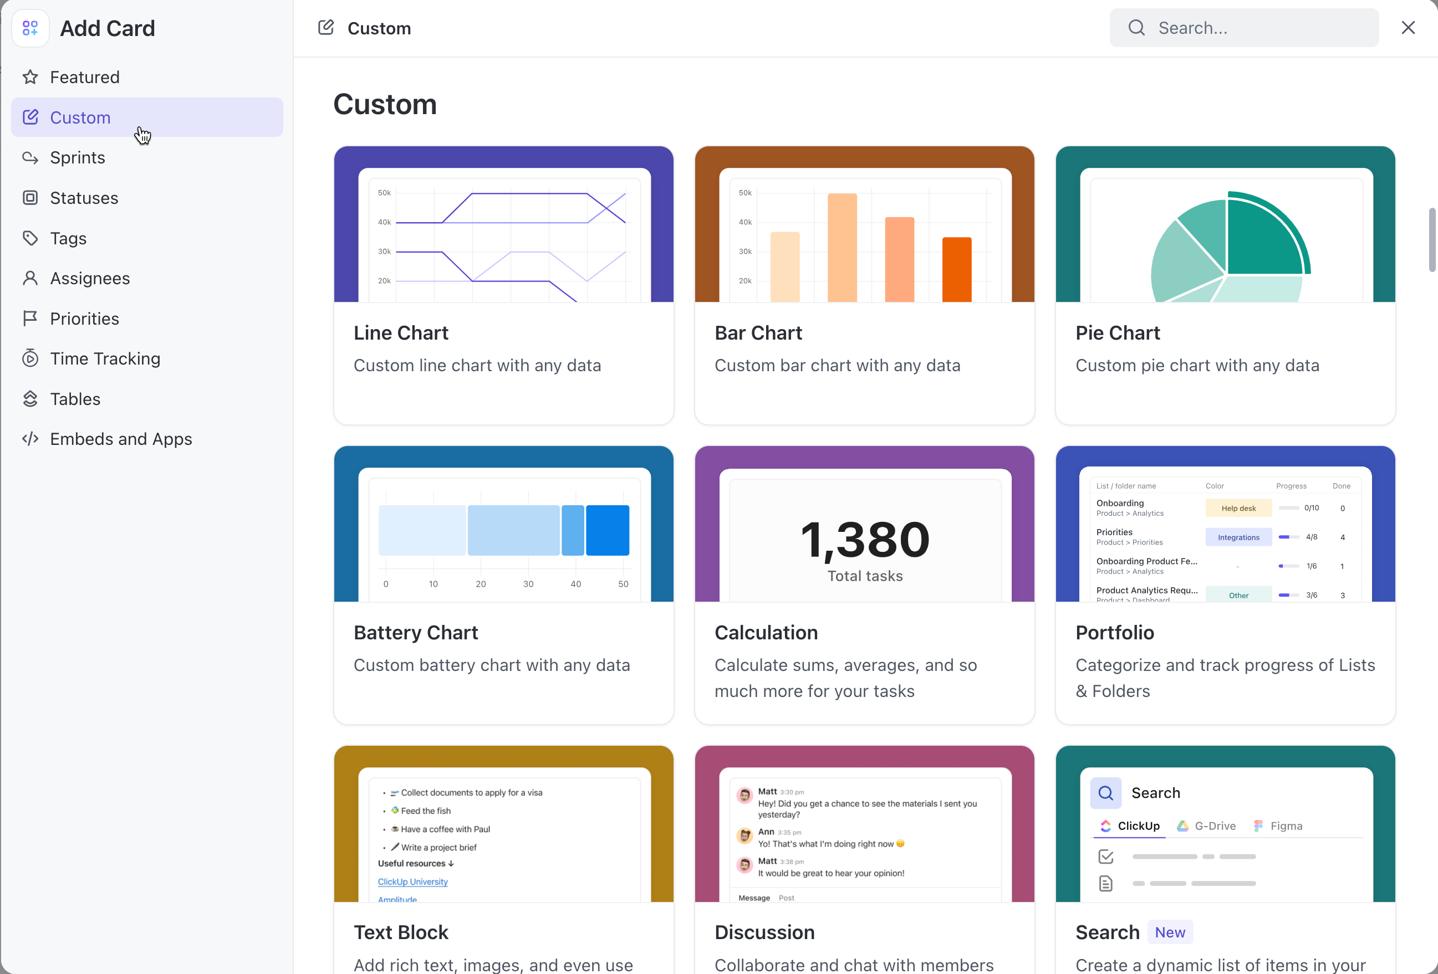Viewport: 1438px width, 974px height.
Task: Select the Sprints key icon
Action: pyautogui.click(x=30, y=157)
